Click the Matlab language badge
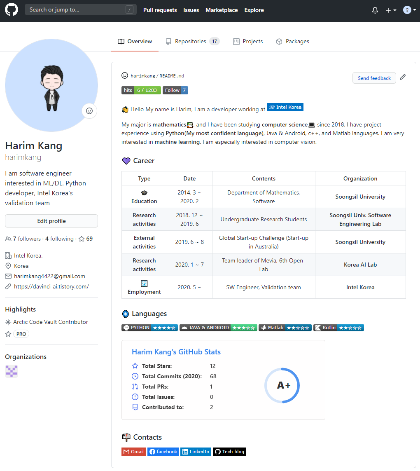This screenshot has height=471, width=420. click(x=285, y=328)
